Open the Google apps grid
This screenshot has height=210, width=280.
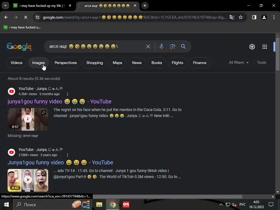tap(265, 47)
